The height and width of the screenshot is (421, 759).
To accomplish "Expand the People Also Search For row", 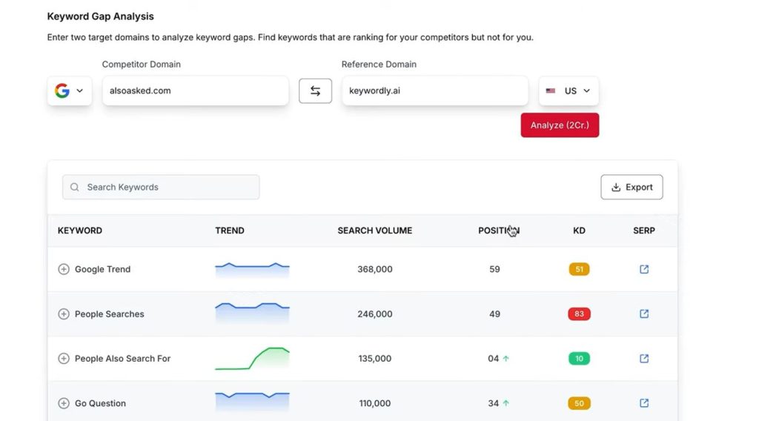I will [x=64, y=359].
